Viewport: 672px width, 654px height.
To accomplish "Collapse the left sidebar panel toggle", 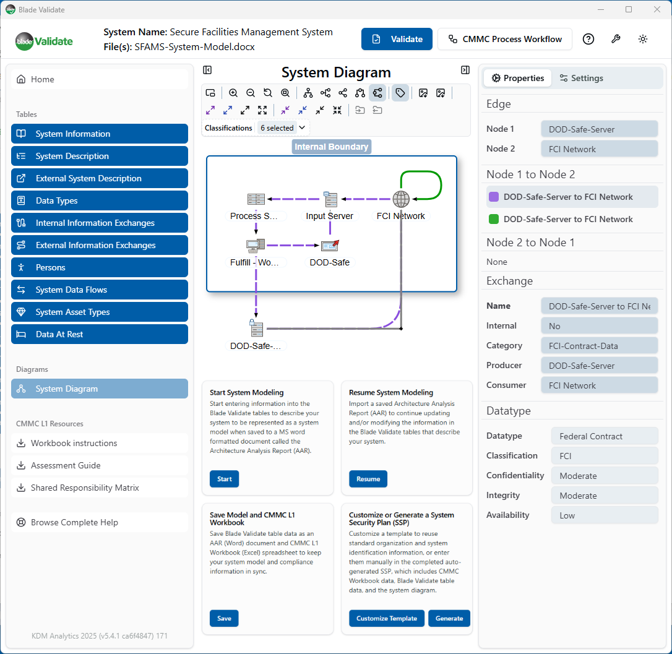I will 207,71.
